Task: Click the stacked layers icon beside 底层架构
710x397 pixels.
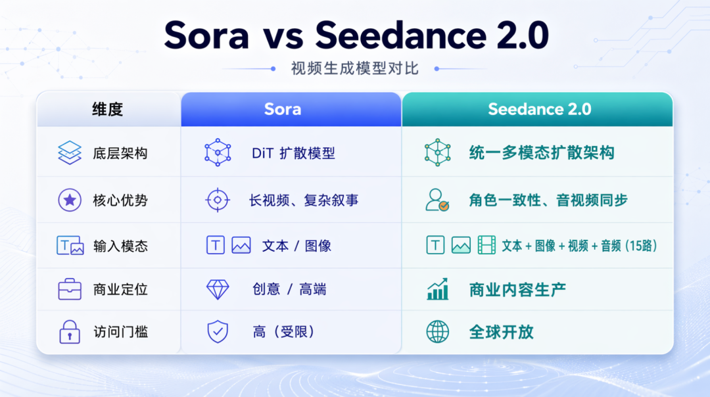Action: pyautogui.click(x=70, y=153)
